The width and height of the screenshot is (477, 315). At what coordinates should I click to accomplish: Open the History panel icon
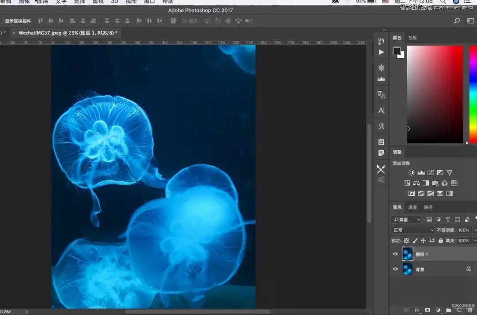point(381,41)
